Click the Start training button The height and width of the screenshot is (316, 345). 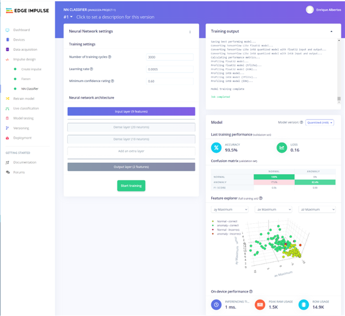pyautogui.click(x=131, y=186)
